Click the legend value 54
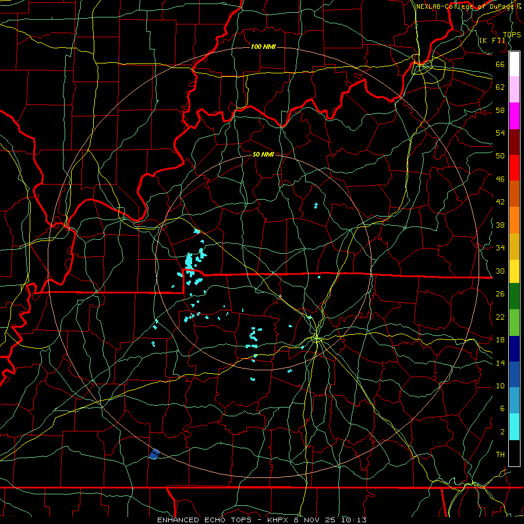 [500, 133]
